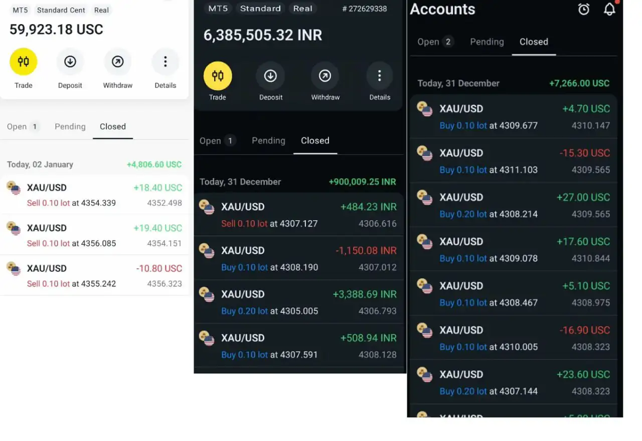
Task: Select the Pending tab in the INR account
Action: point(268,141)
